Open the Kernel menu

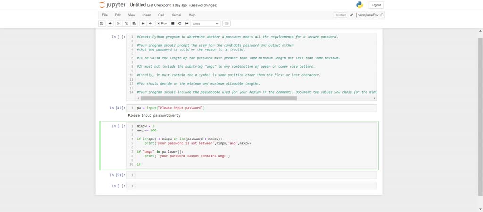coord(176,15)
